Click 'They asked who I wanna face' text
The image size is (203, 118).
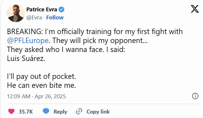click(56, 50)
